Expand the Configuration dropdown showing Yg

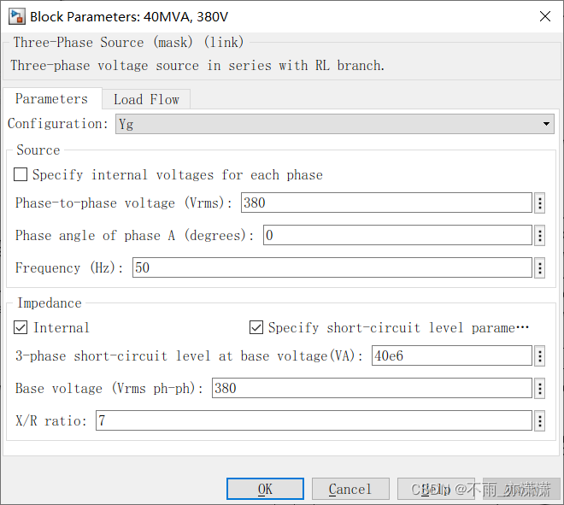pyautogui.click(x=335, y=125)
